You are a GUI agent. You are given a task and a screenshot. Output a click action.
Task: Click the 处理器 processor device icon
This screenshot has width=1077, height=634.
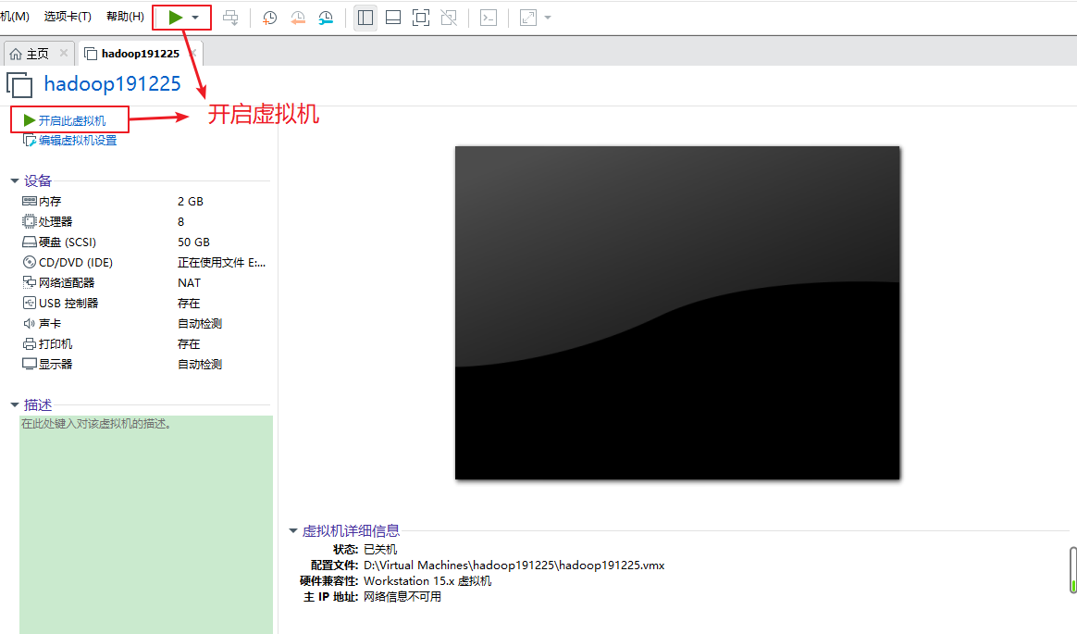[29, 221]
